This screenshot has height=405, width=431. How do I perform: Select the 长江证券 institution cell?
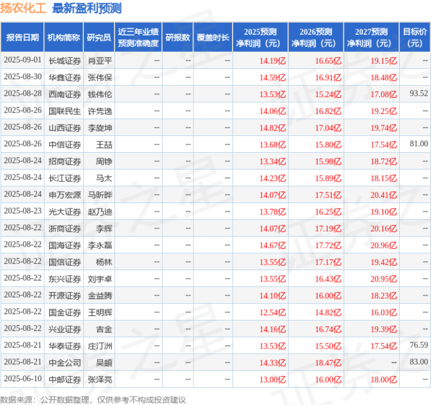tap(65, 178)
